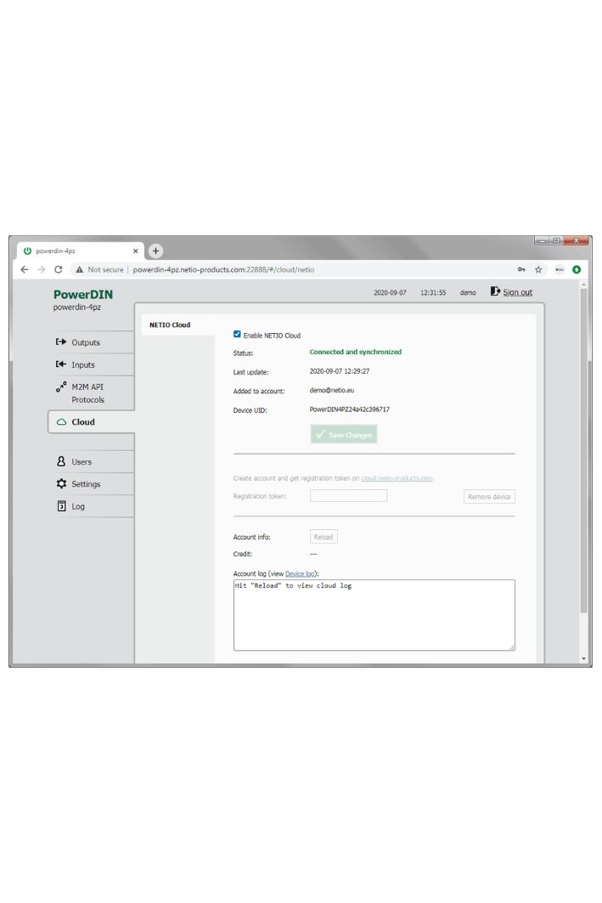Click the Cloud icon in sidebar

point(61,422)
